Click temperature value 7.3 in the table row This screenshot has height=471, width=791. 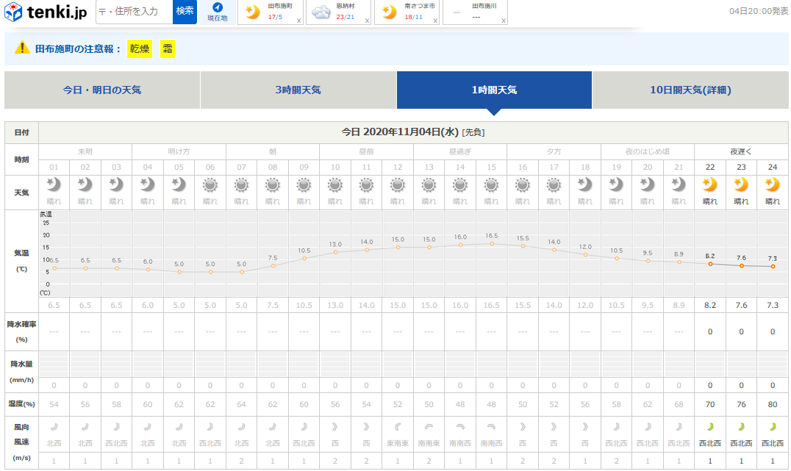click(x=773, y=305)
